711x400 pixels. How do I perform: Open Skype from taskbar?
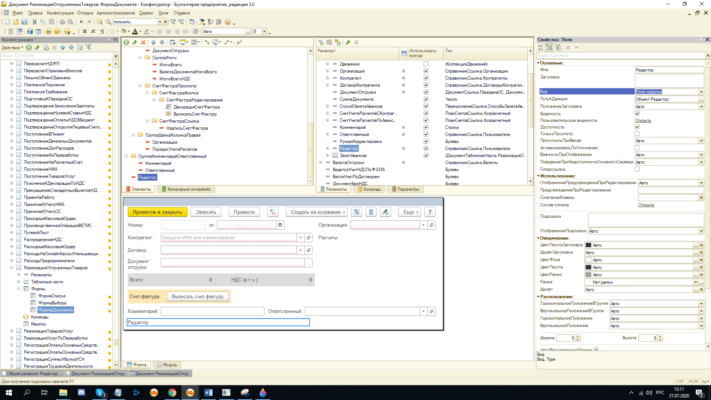100,393
